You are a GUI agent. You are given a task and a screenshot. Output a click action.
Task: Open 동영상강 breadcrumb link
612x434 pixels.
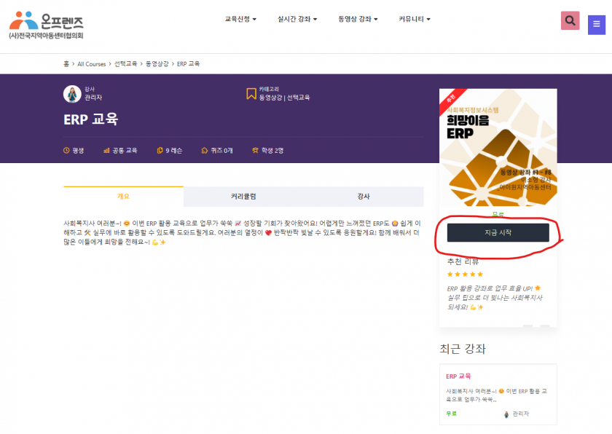pyautogui.click(x=157, y=64)
